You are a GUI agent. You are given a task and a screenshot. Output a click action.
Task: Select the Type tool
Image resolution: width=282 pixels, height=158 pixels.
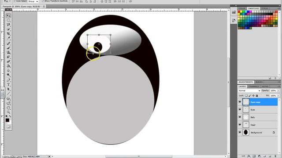[8, 85]
